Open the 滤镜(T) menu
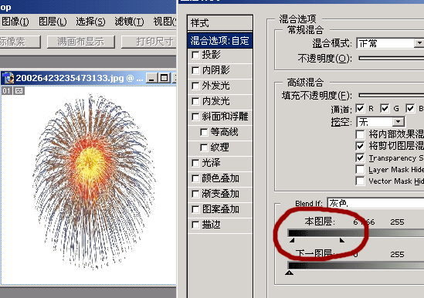 [x=129, y=21]
